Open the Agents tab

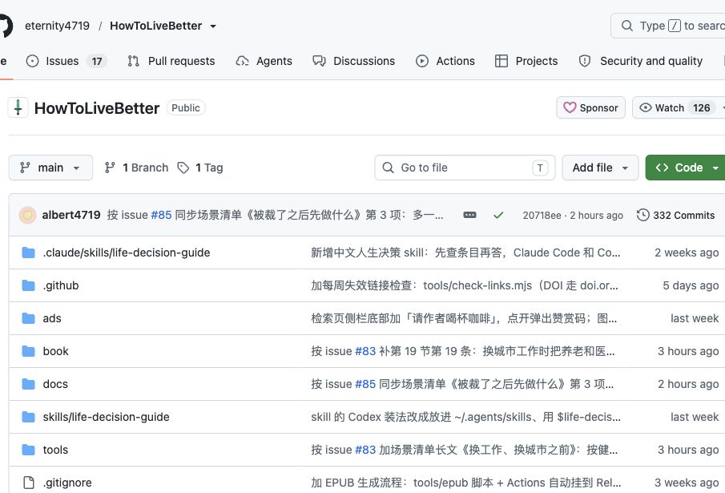[x=264, y=61]
